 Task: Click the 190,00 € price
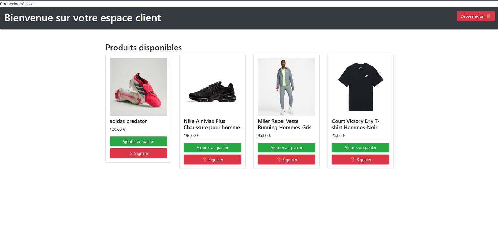191,135
